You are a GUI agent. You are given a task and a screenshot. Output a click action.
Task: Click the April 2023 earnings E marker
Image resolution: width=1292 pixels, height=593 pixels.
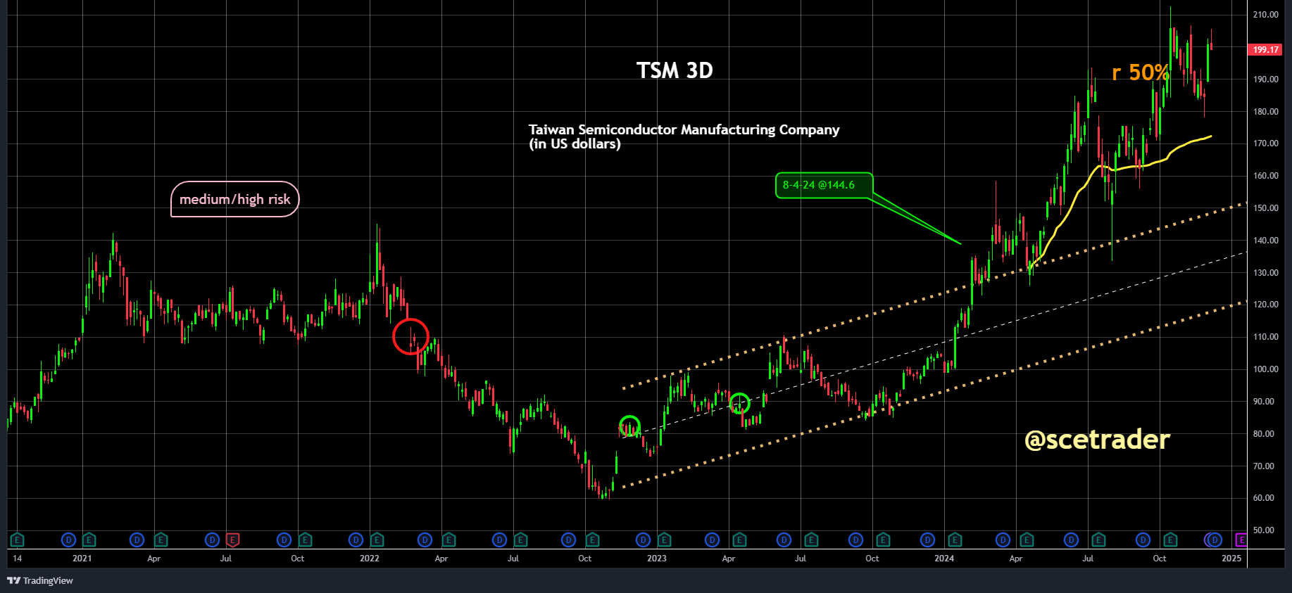click(x=739, y=540)
